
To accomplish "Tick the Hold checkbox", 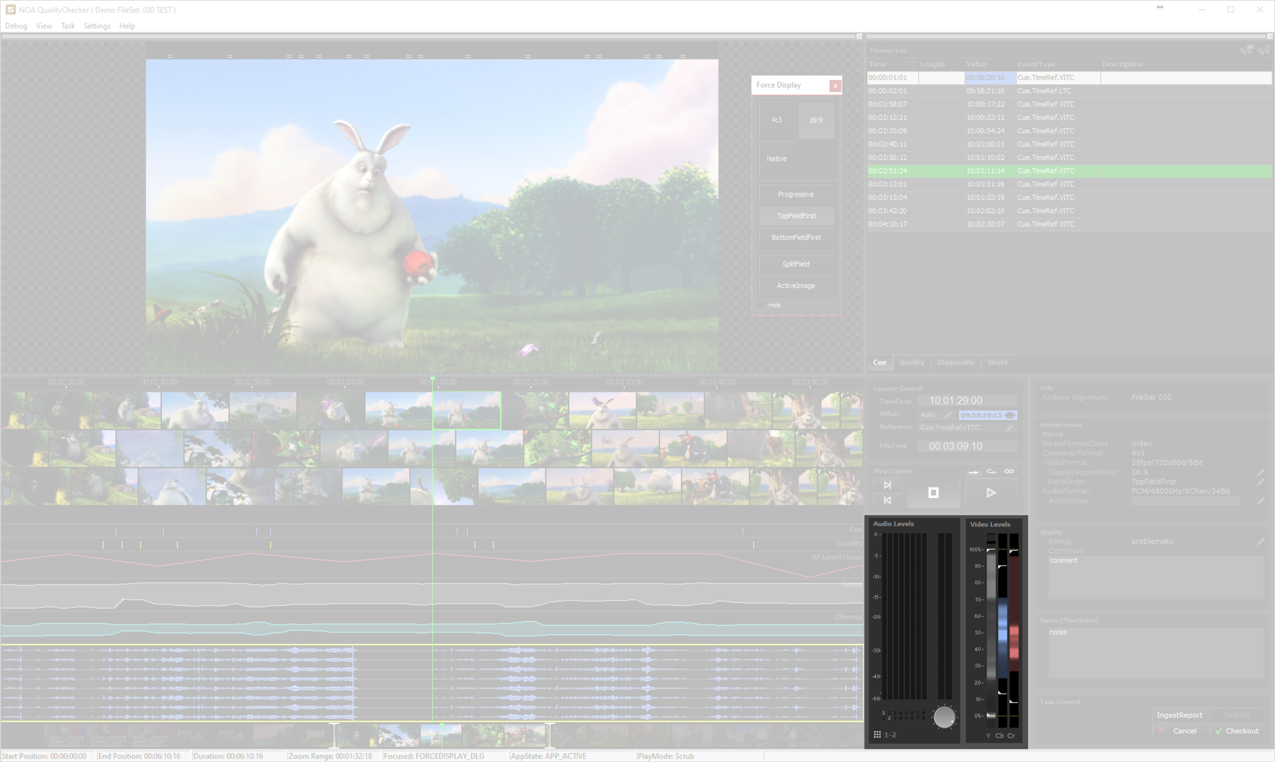I will pos(761,305).
